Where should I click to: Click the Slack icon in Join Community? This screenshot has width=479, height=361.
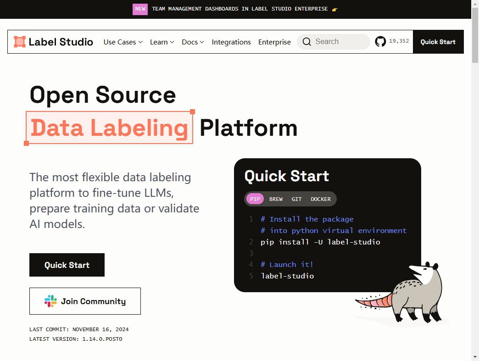coord(50,301)
